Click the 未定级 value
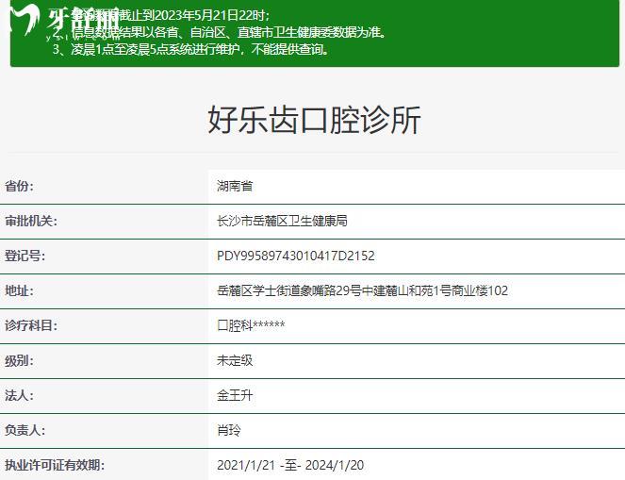This screenshot has width=625, height=480. [x=235, y=361]
